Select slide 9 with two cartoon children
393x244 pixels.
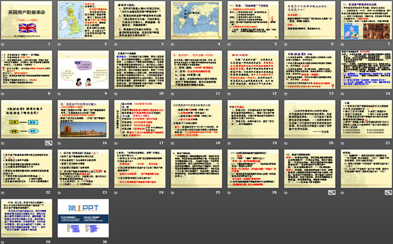83,70
